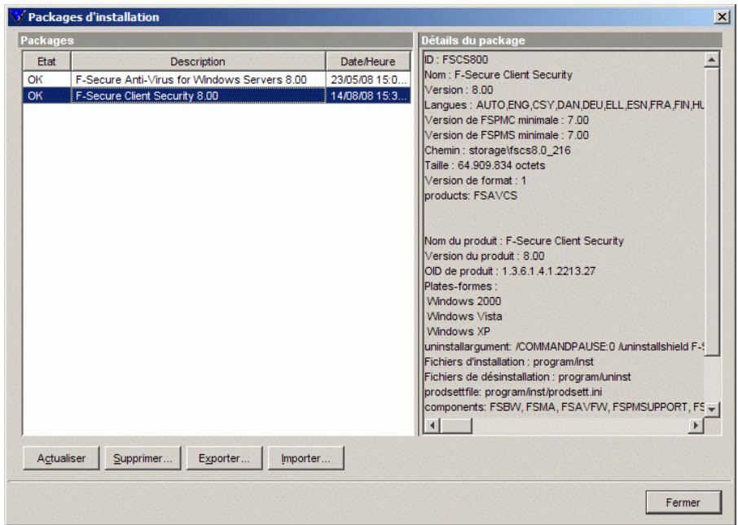Click the Actualiser button
Image resolution: width=738 pixels, height=525 pixels.
tap(61, 458)
